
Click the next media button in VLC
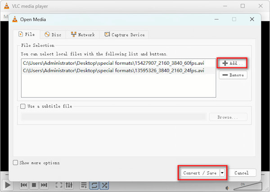coord(44,185)
